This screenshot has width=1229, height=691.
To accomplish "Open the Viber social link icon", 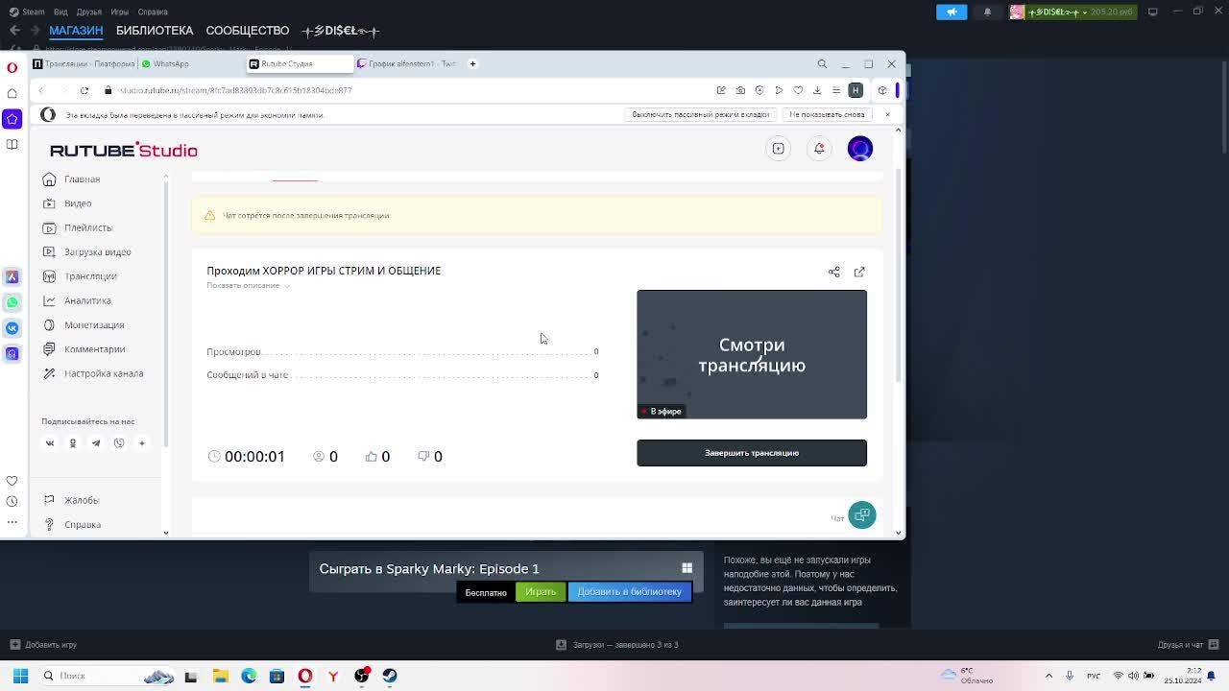I will [x=119, y=443].
